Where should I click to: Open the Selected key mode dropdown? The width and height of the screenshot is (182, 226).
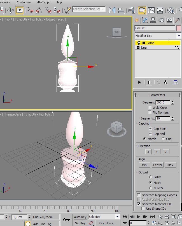(117, 217)
